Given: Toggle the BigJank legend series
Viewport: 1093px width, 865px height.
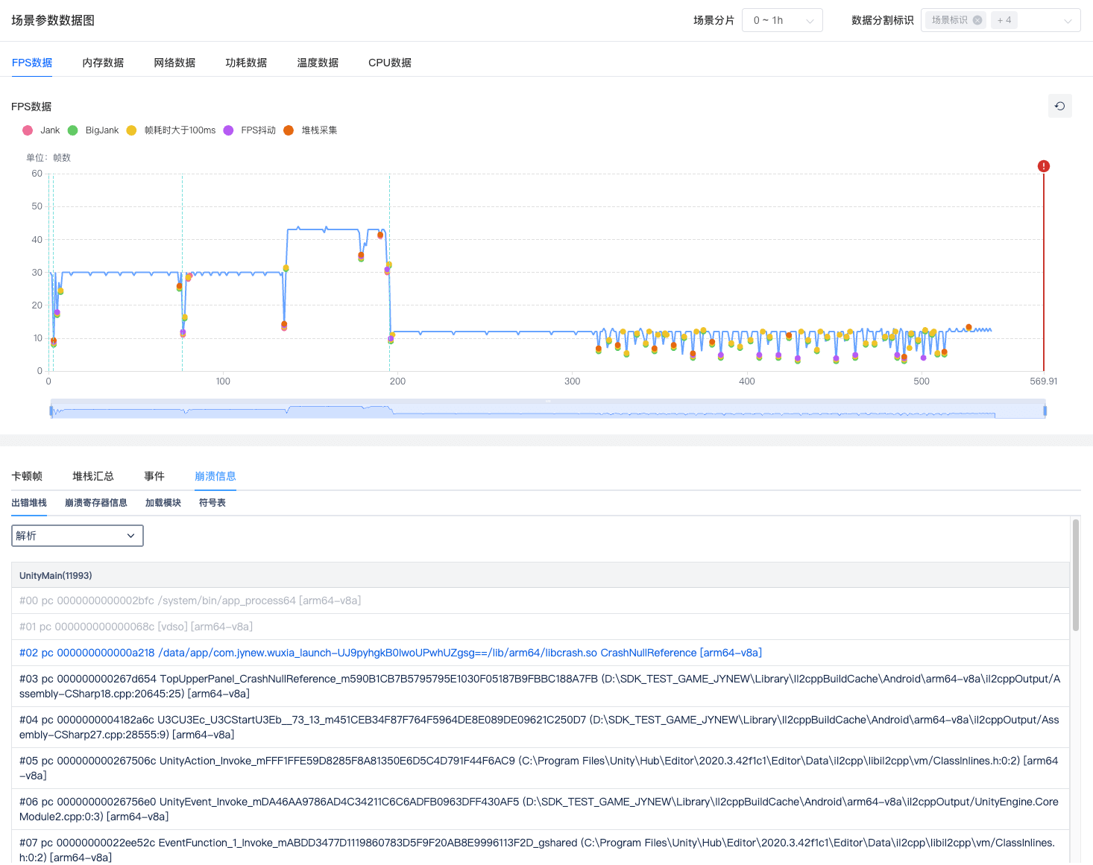Looking at the screenshot, I should 93,130.
